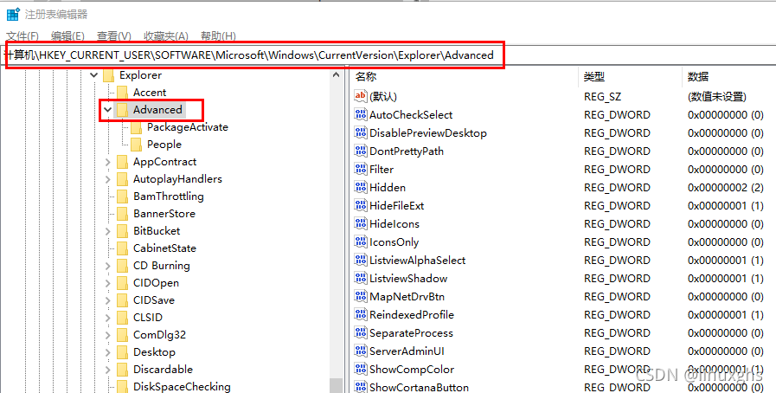Screen dimensions: 776x393
Task: Click the DWORD icon beside ShowCompColor
Action: 361,370
